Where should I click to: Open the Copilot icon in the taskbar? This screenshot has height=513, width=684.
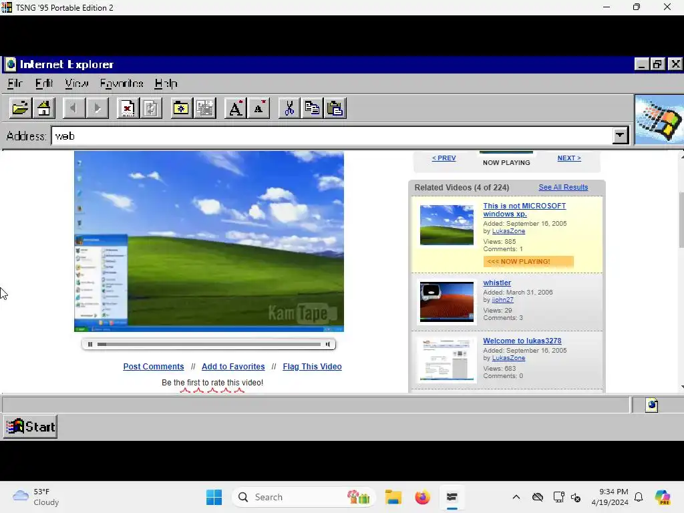pos(662,497)
